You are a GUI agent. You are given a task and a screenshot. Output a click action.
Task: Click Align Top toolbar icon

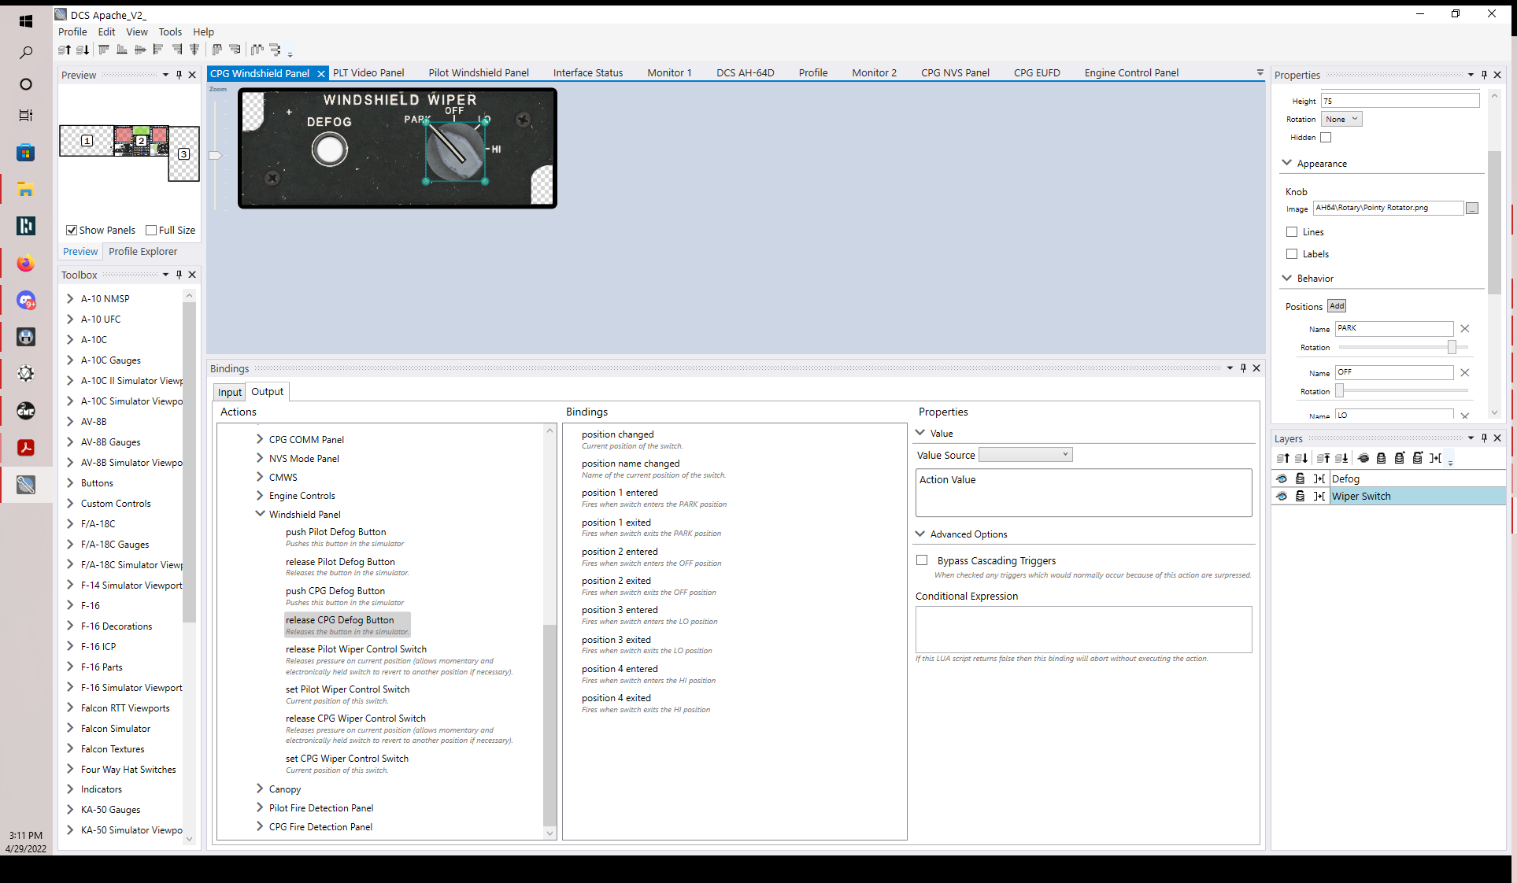point(104,50)
